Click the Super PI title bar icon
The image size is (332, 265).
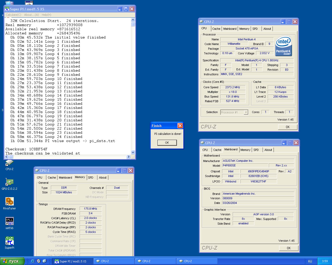7,9
